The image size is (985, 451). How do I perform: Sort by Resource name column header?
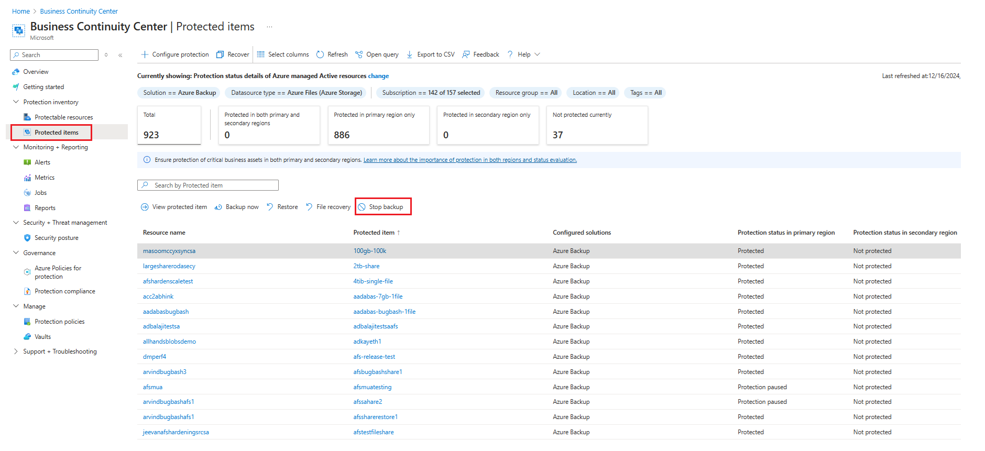tap(164, 233)
